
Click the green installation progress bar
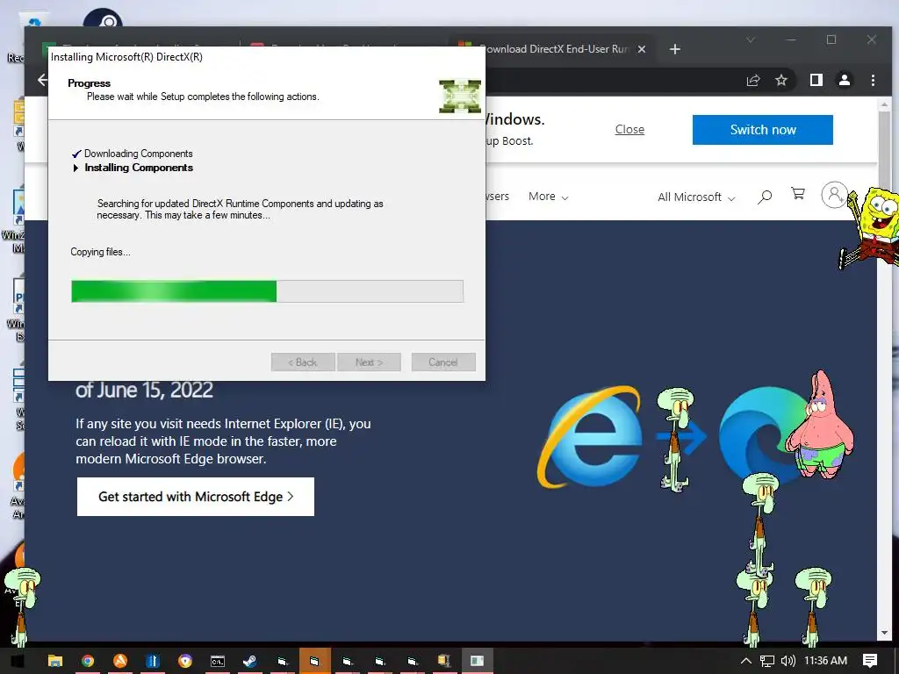[267, 291]
